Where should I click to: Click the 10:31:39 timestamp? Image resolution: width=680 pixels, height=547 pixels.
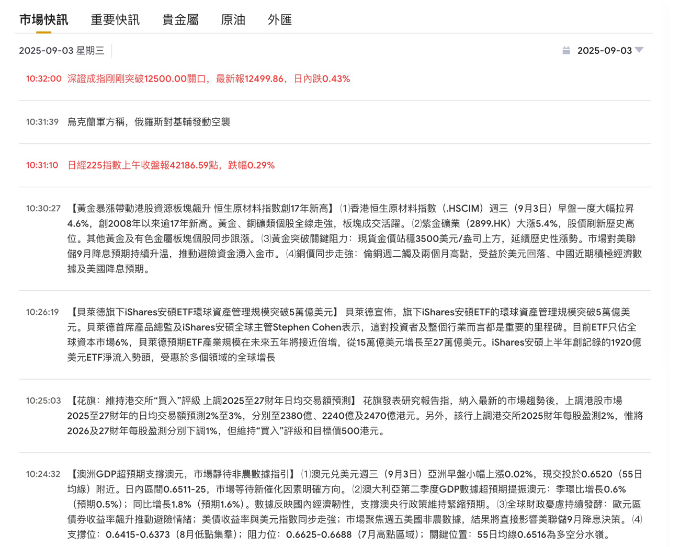click(42, 122)
